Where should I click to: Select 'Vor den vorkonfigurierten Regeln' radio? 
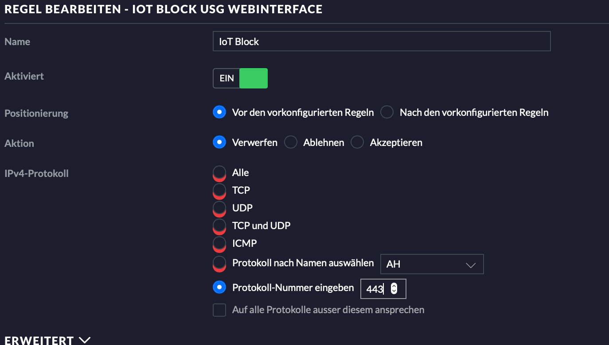coord(219,112)
